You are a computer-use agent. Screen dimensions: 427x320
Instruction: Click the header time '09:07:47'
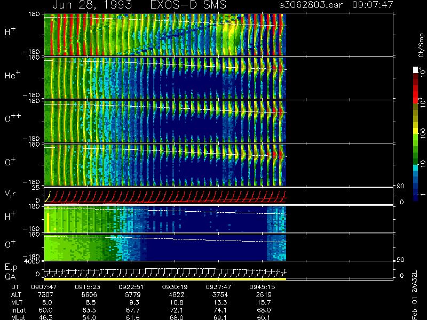373,5
